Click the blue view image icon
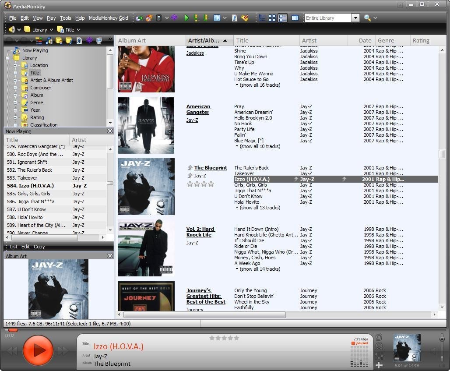Screen dimensions: 450x371 pos(217,18)
